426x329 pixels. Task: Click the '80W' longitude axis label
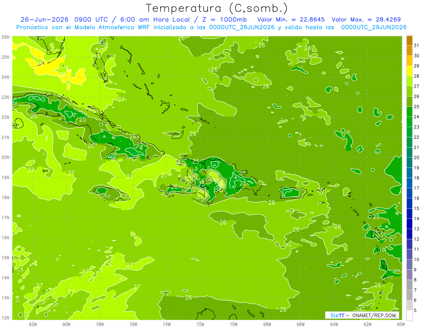tap(66, 324)
